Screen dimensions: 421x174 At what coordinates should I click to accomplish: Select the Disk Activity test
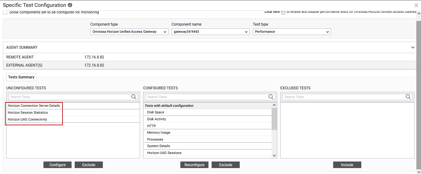coord(208,119)
